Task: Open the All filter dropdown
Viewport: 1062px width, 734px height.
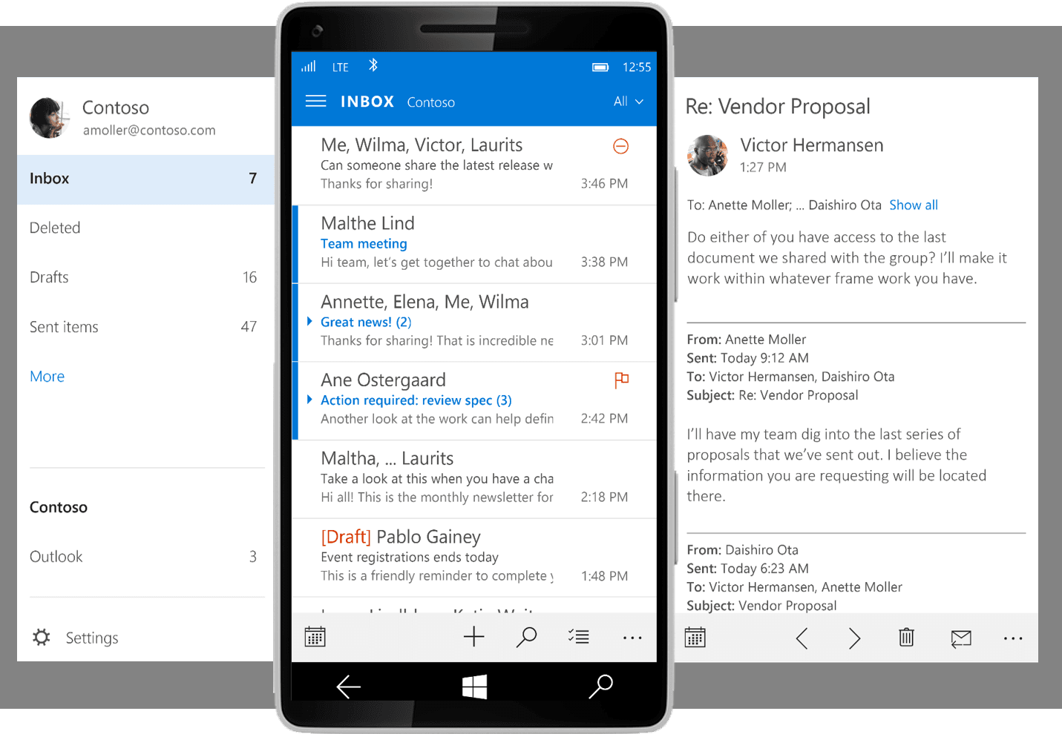Action: (629, 102)
